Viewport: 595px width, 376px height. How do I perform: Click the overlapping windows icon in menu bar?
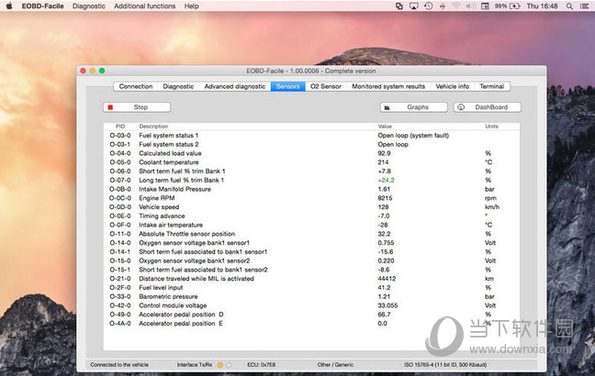pyautogui.click(x=399, y=6)
